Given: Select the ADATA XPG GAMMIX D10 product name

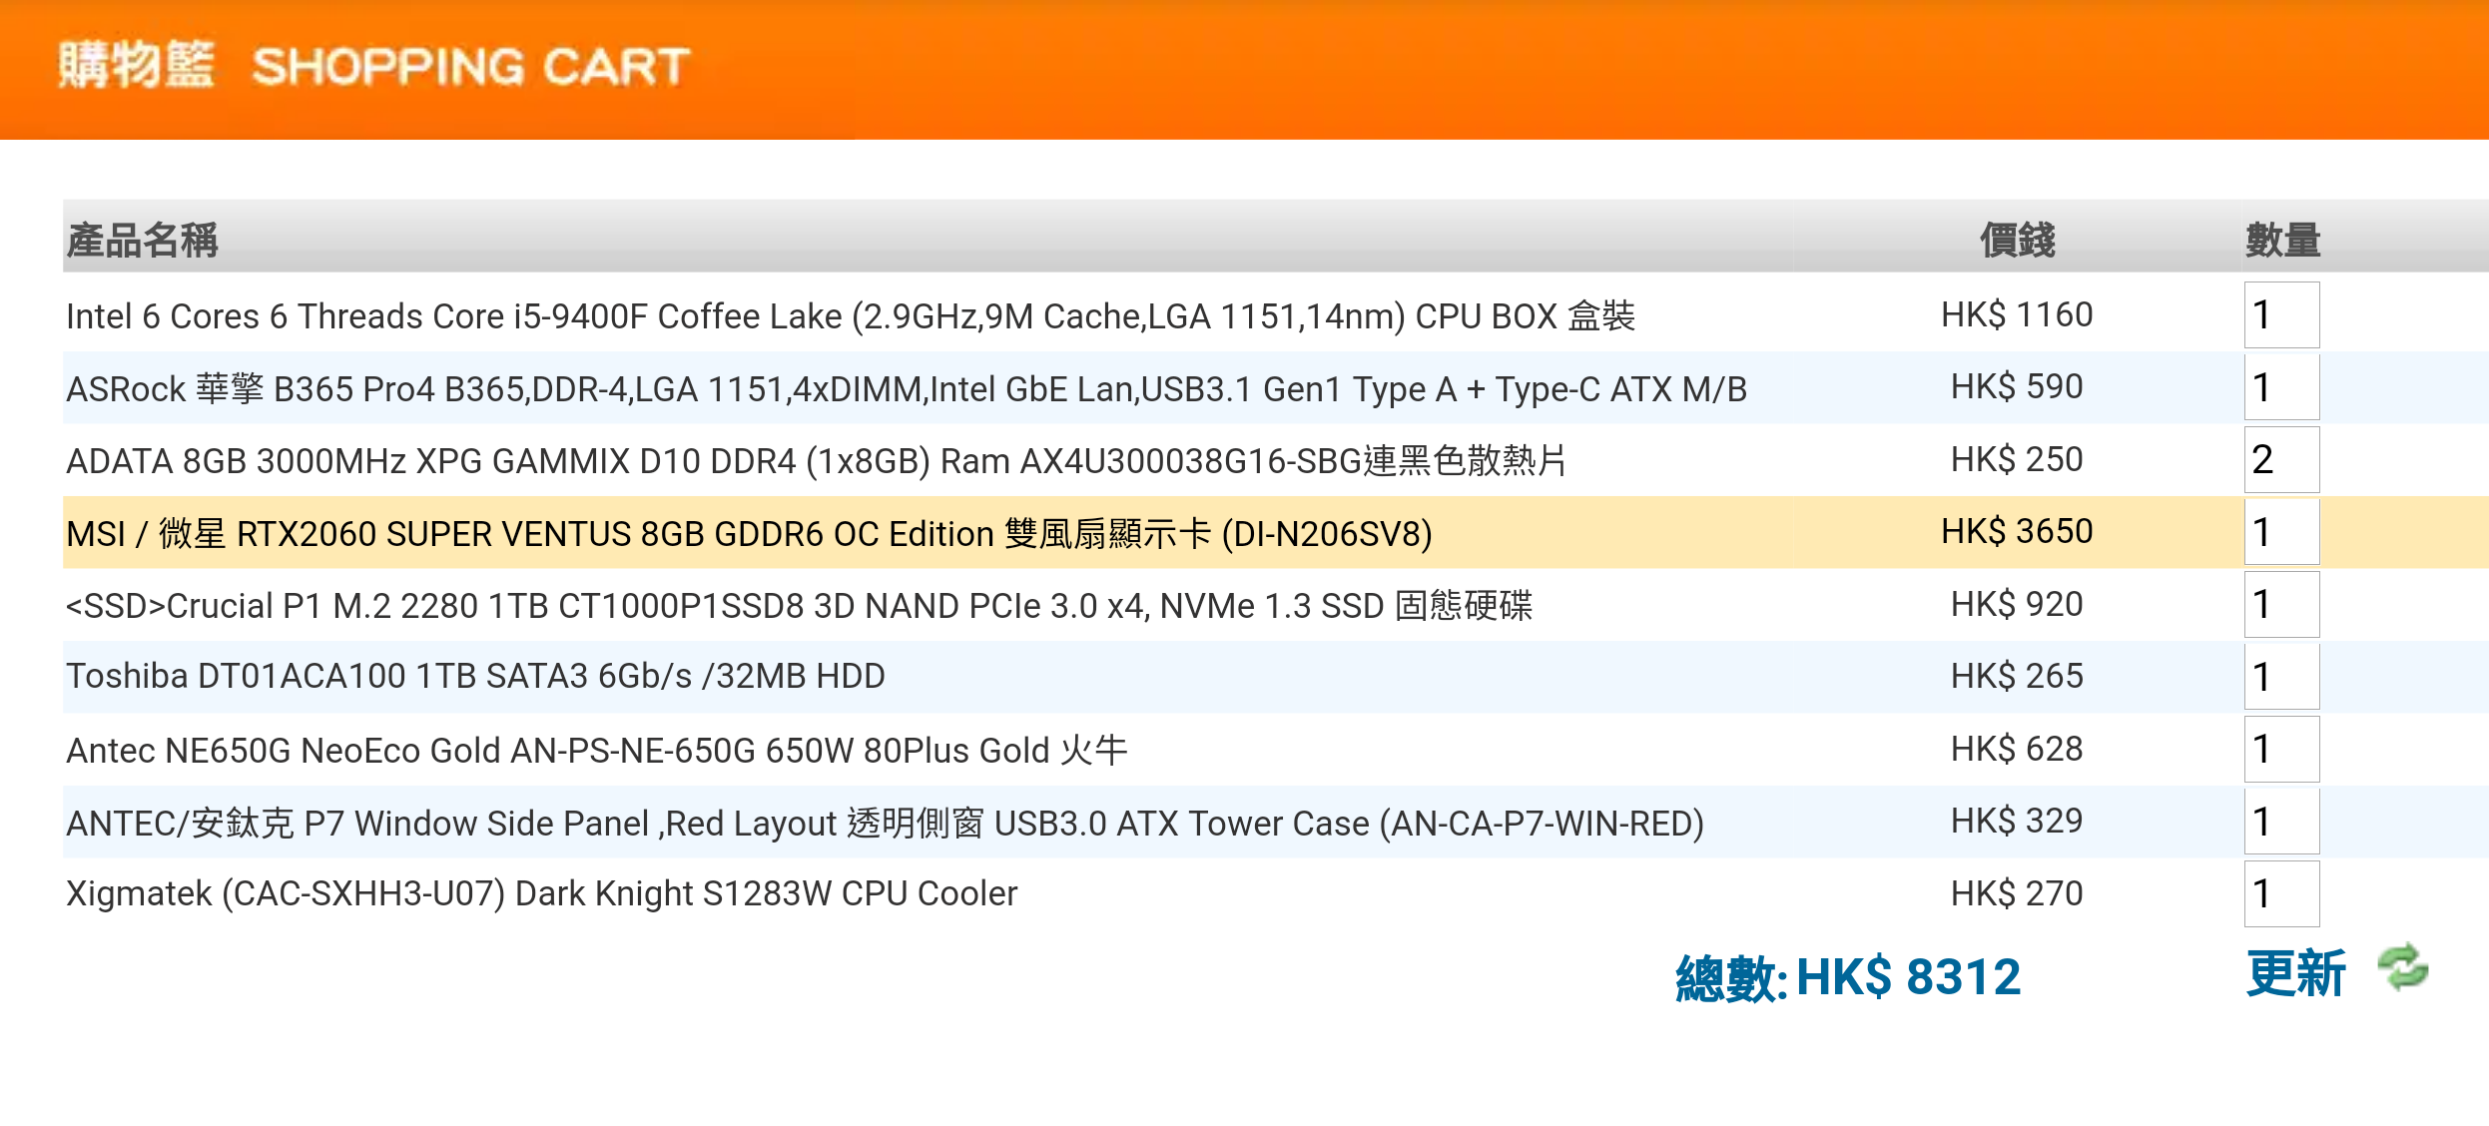Looking at the screenshot, I should pos(817,461).
